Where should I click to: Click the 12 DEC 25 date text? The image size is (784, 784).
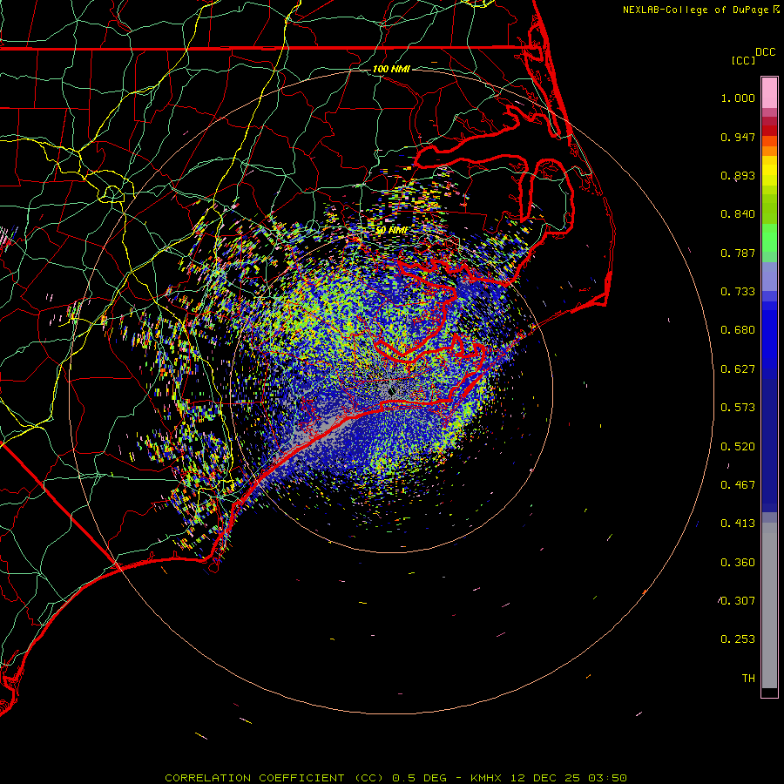(x=545, y=778)
